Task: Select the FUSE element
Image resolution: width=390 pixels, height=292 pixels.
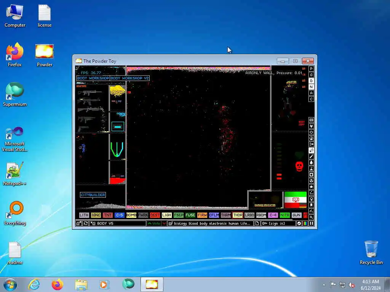Action: (190, 215)
